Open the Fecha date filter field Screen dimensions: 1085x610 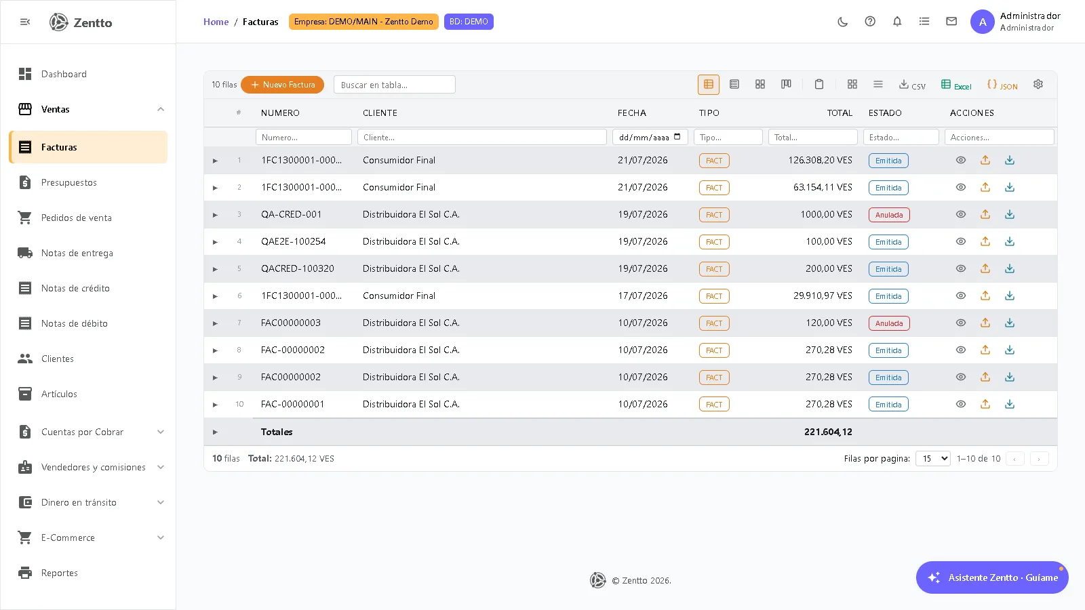(650, 137)
